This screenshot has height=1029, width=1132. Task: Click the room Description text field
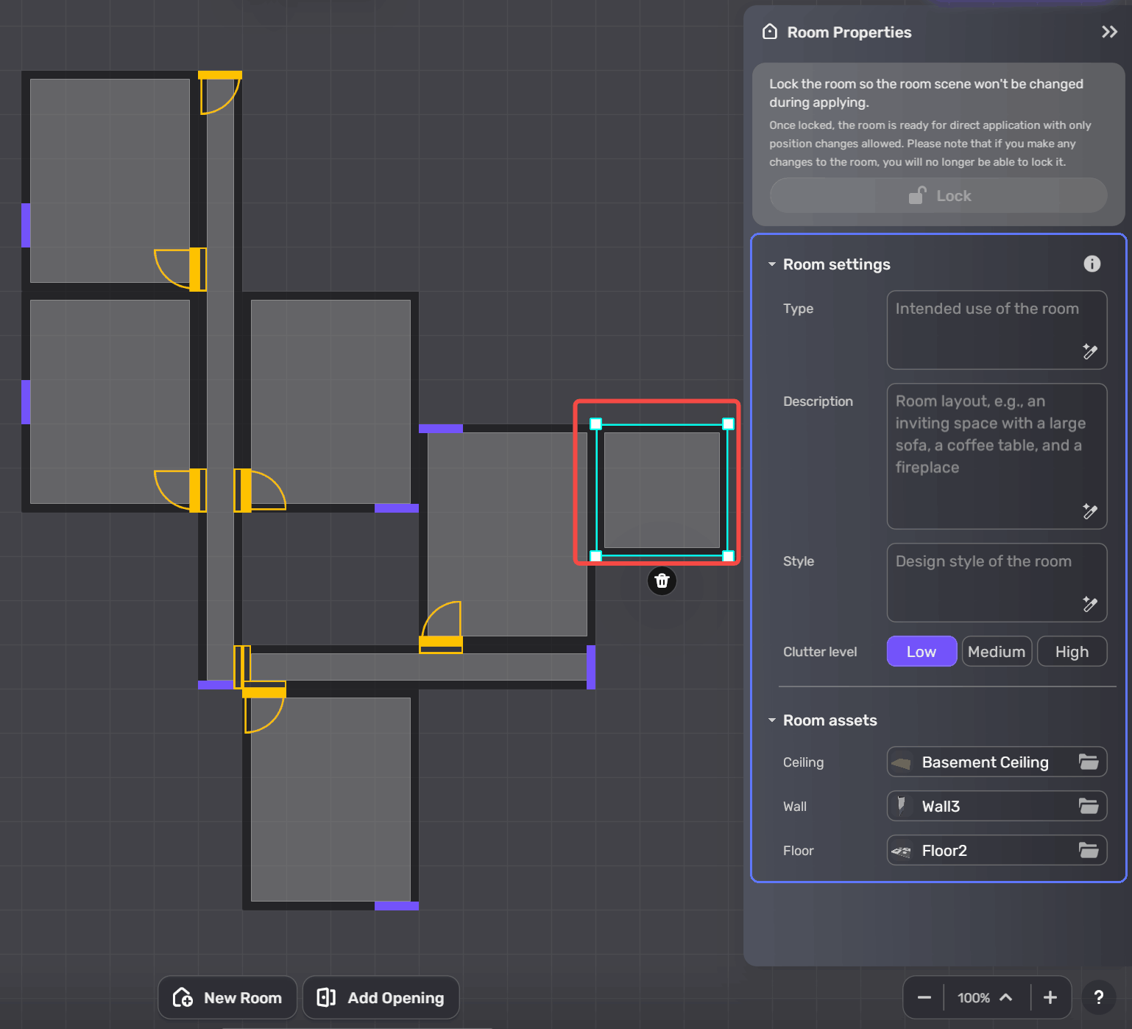pos(986,449)
